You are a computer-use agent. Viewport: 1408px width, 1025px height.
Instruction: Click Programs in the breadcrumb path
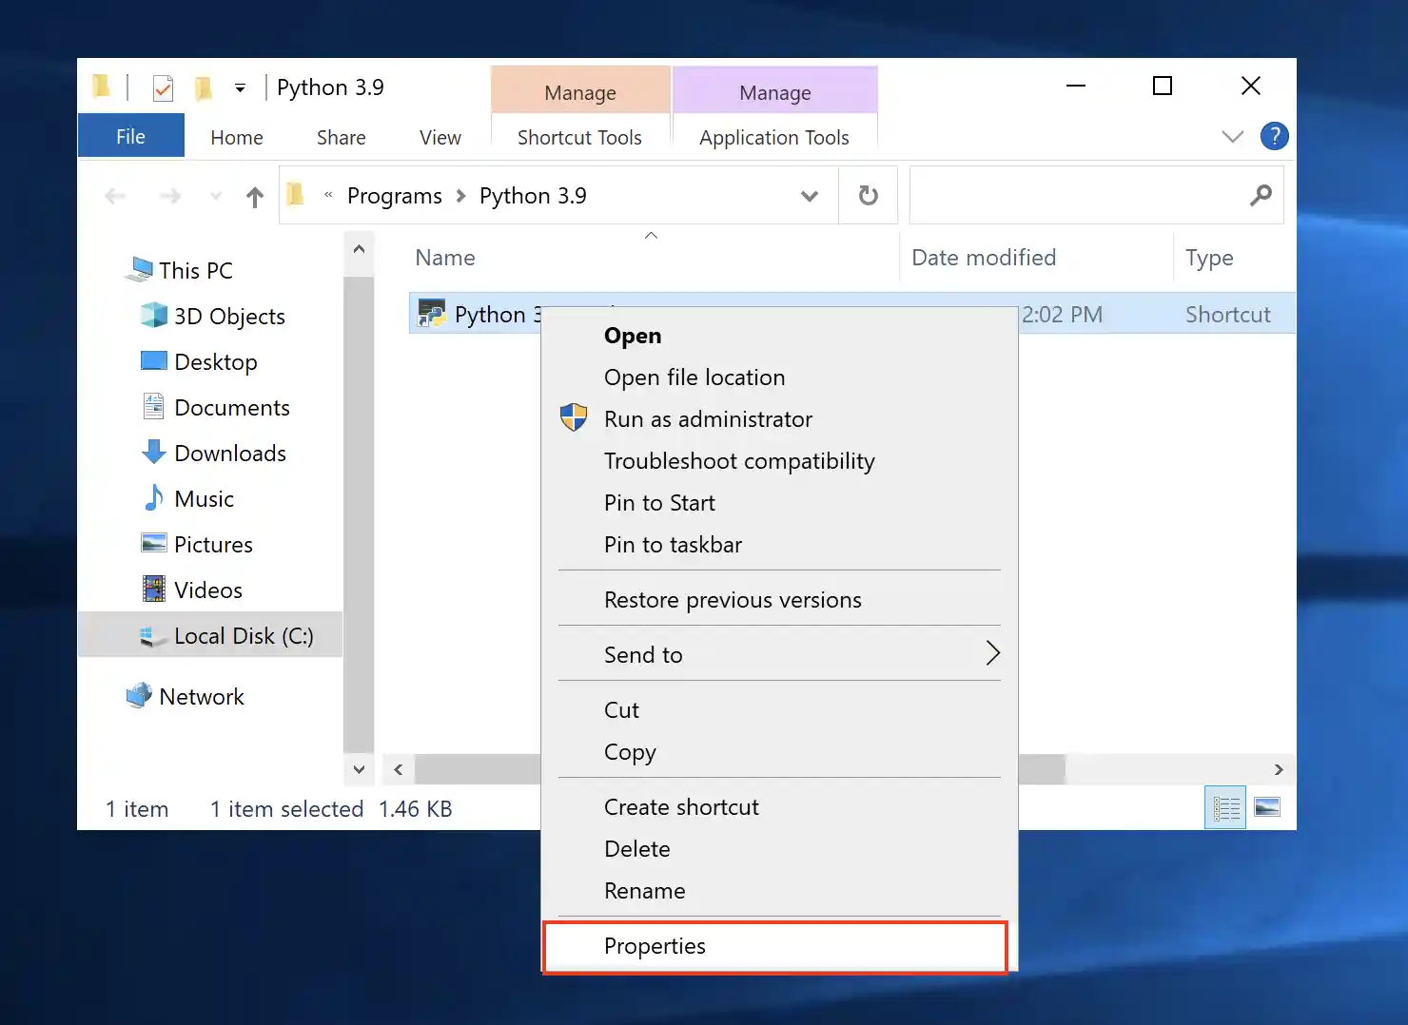pos(394,196)
